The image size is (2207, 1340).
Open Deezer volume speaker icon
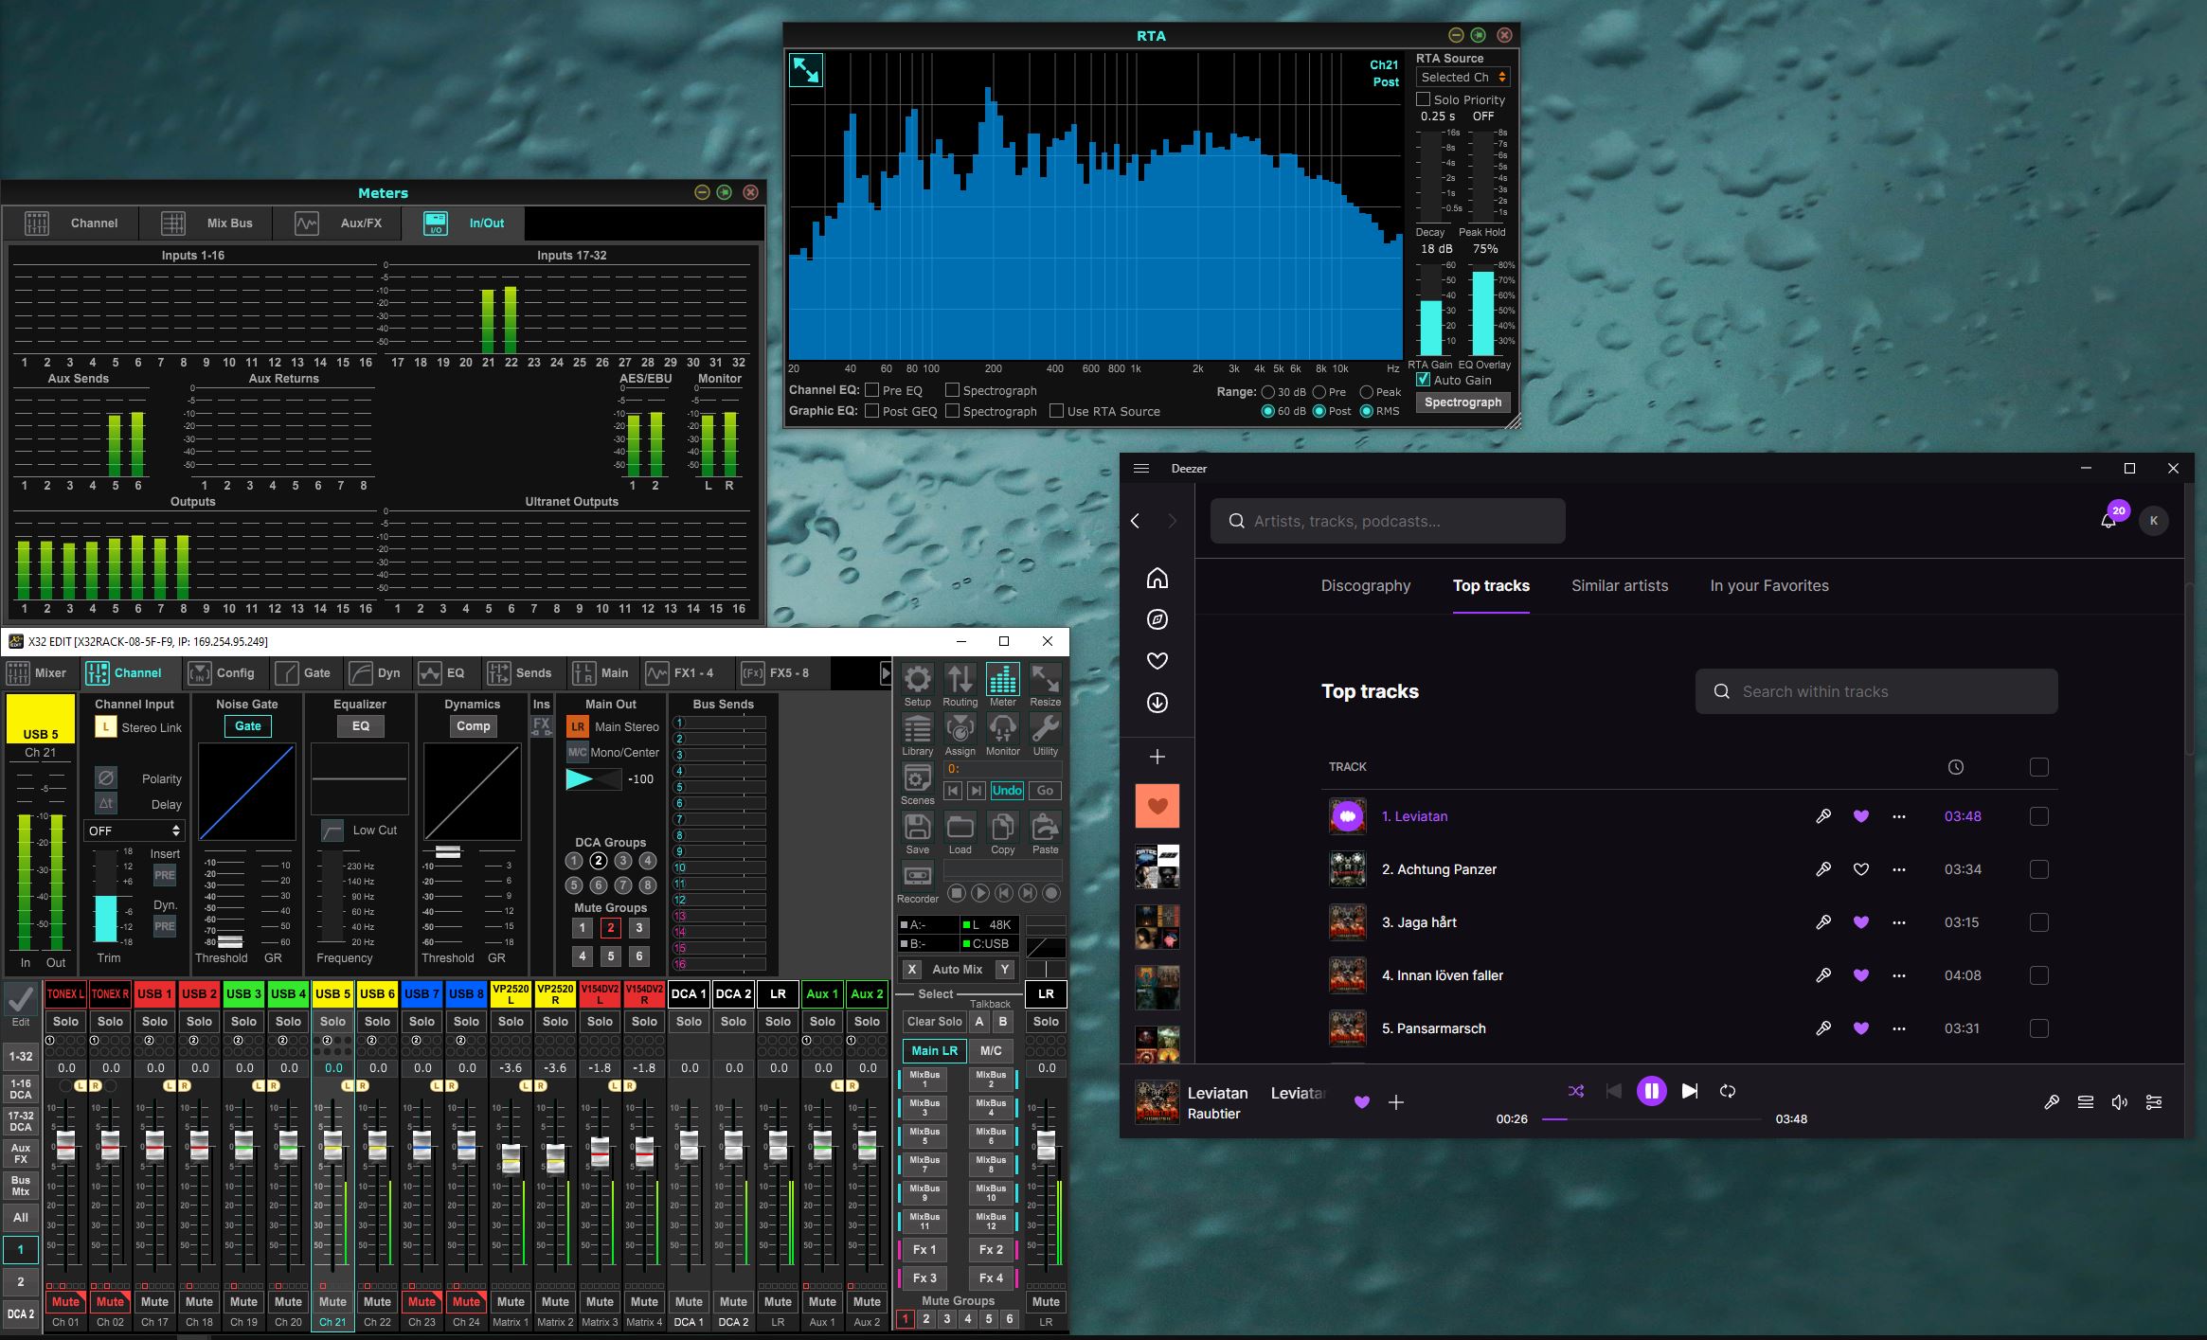coord(2119,1102)
